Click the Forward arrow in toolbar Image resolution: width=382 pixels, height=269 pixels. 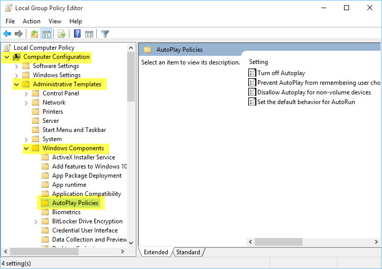tap(19, 34)
